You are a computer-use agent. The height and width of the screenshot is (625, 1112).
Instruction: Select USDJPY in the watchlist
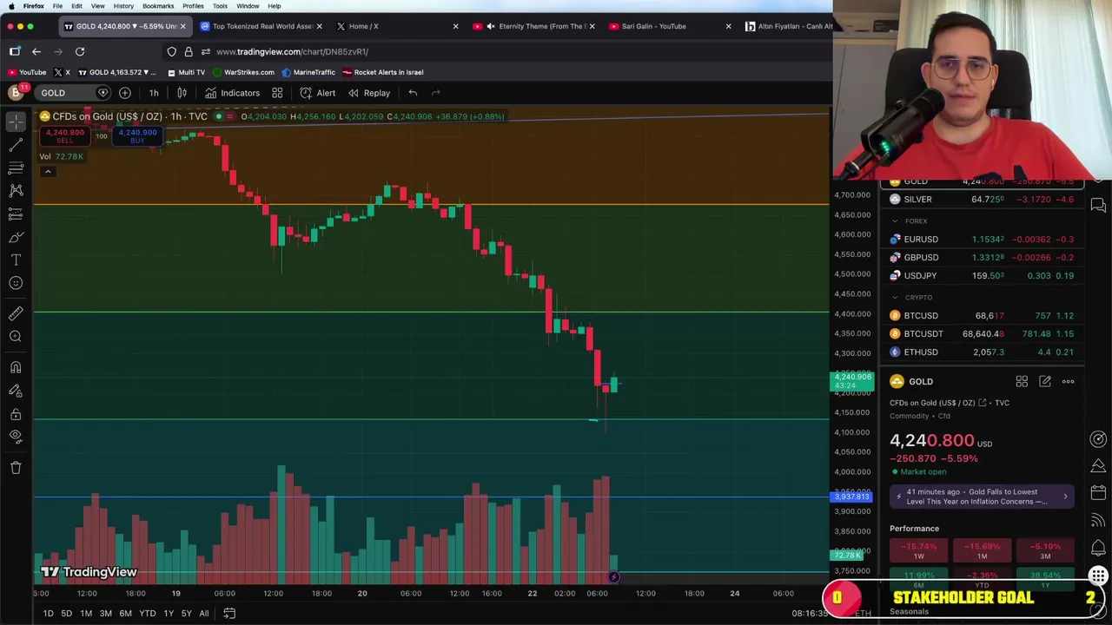pyautogui.click(x=982, y=276)
